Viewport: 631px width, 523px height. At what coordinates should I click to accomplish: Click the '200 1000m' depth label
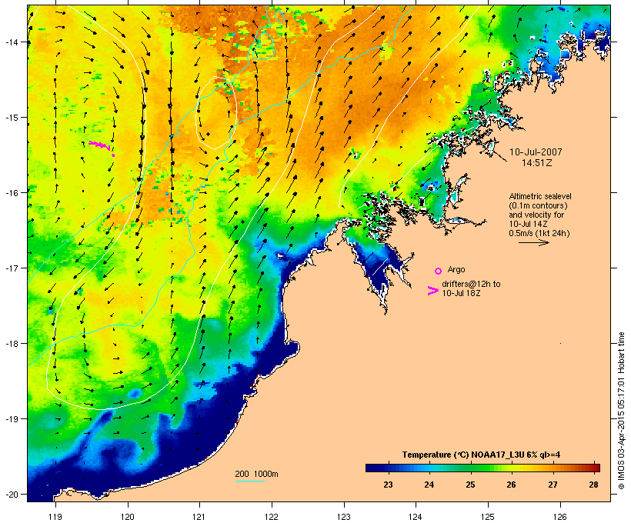tap(256, 474)
